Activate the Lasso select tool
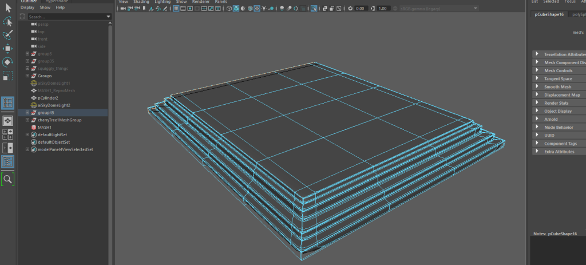 click(x=8, y=21)
